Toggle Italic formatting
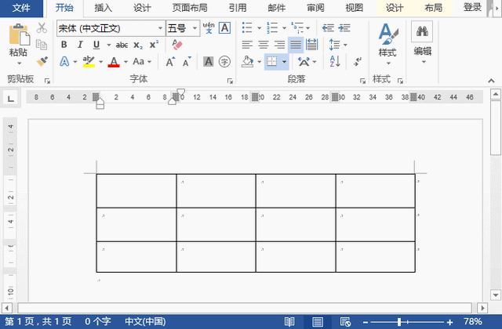Image resolution: width=502 pixels, height=329 pixels. [80, 45]
